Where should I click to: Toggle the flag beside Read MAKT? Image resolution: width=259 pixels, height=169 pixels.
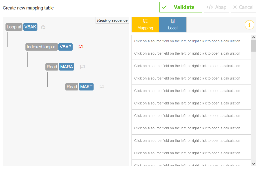coord(102,86)
